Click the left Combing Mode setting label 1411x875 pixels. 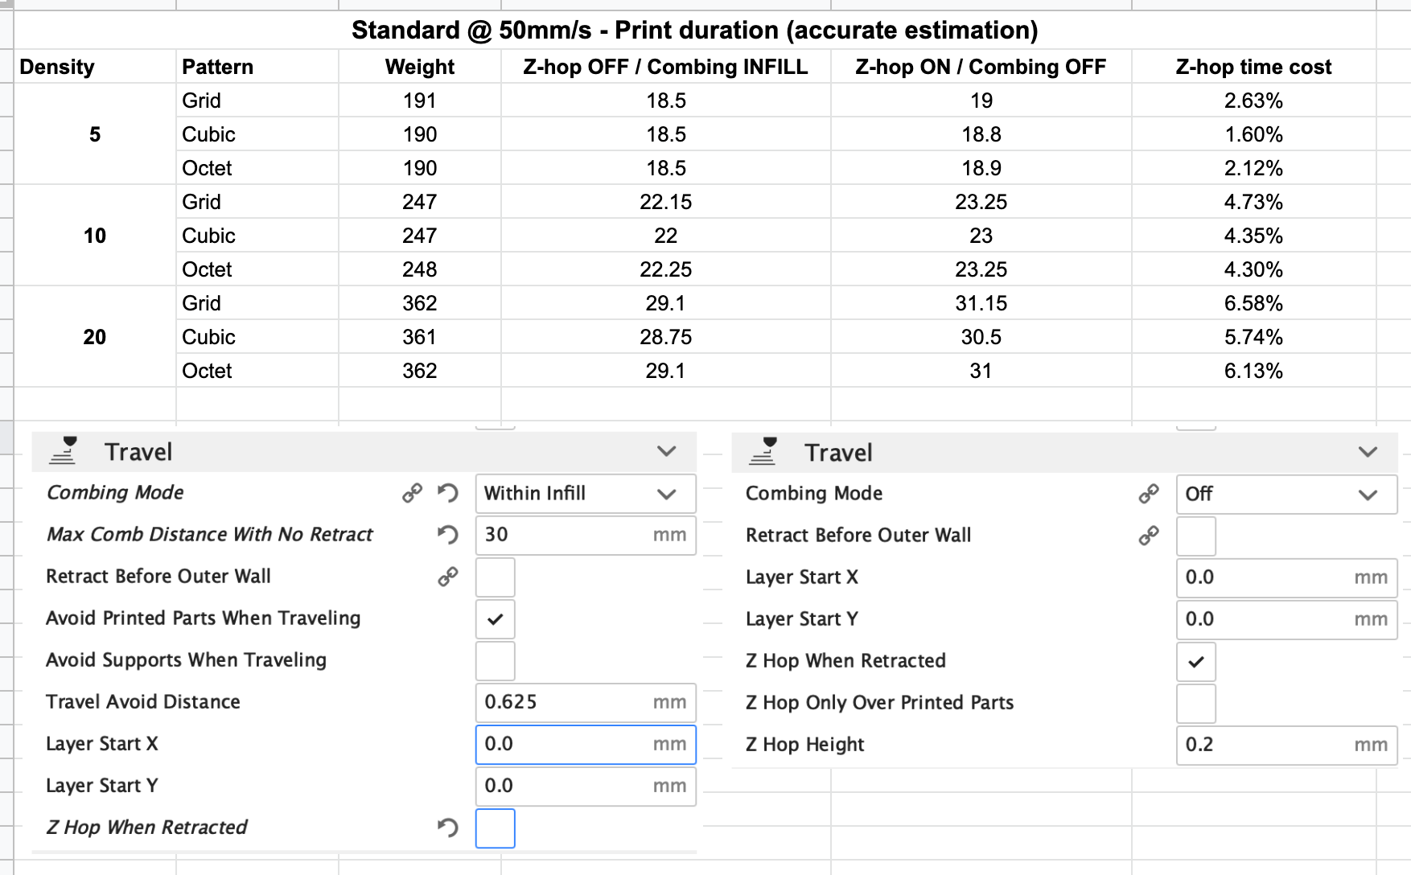click(115, 493)
